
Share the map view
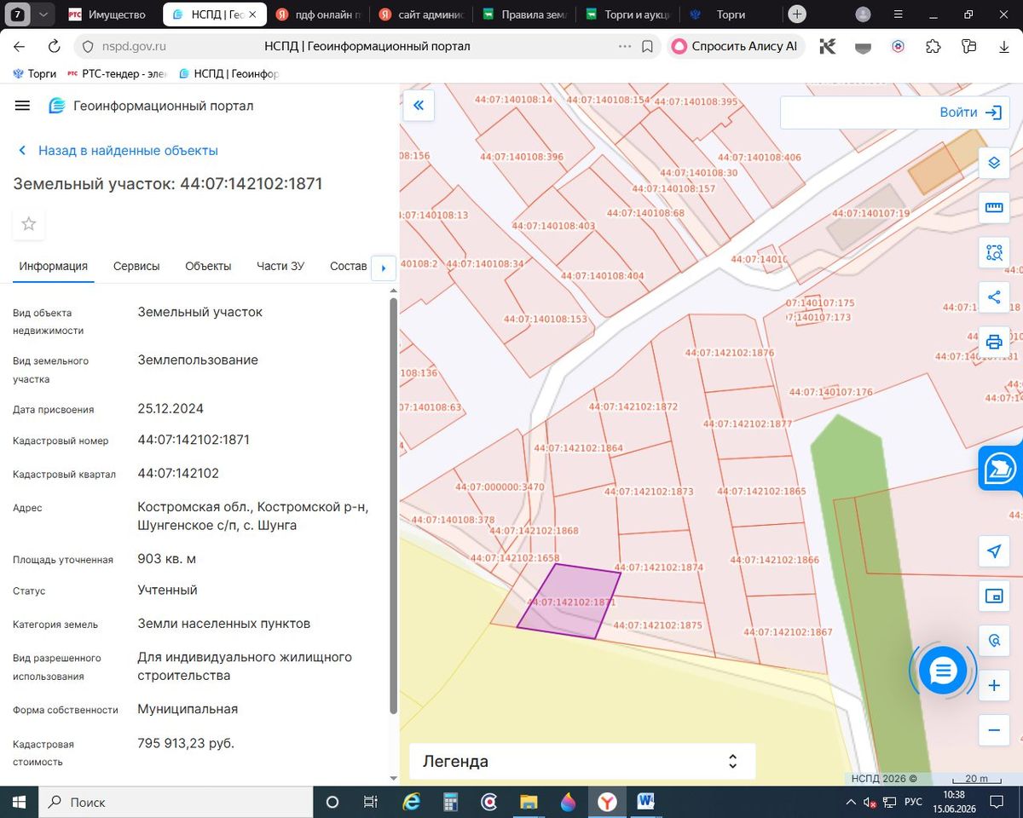pyautogui.click(x=994, y=297)
